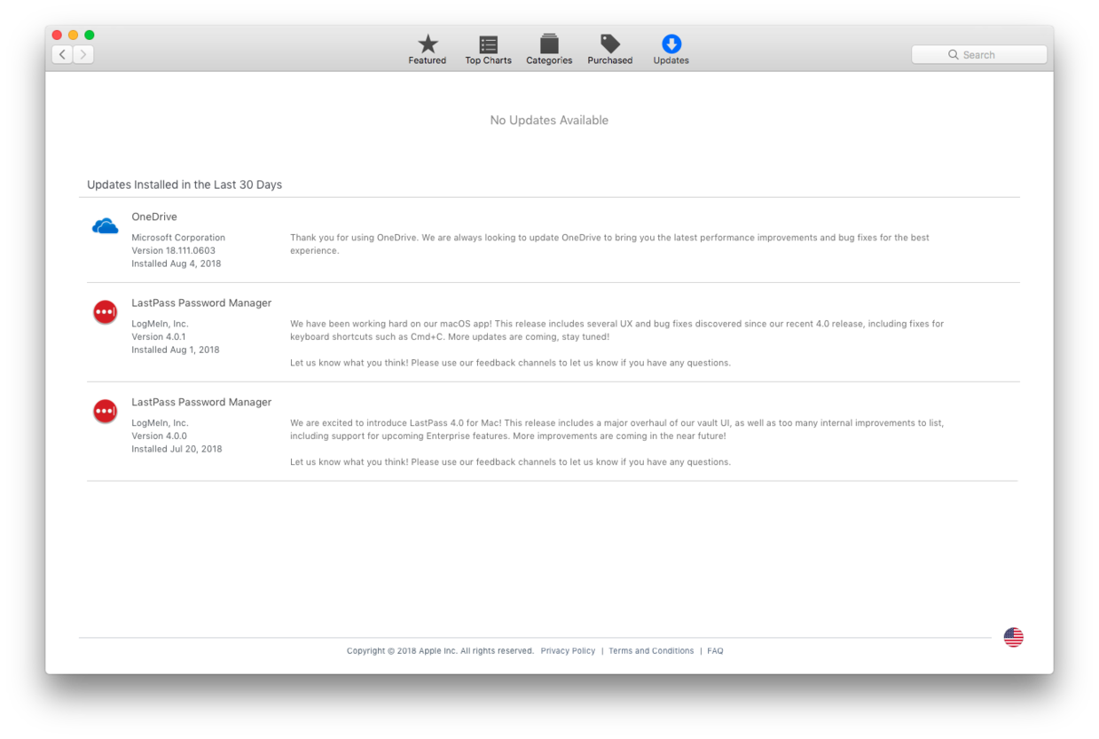The image size is (1099, 739).
Task: Click inside the Search field
Action: click(979, 55)
